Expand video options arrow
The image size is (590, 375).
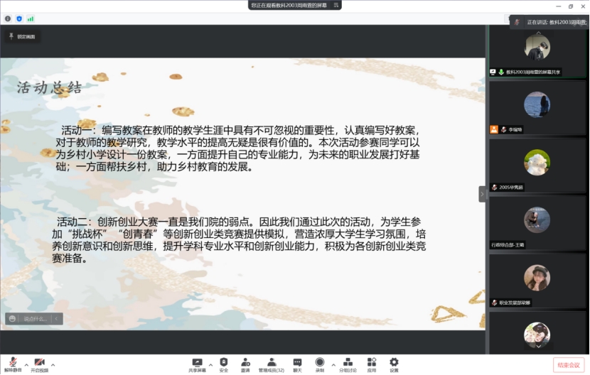coord(53,364)
